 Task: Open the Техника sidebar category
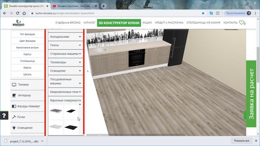click(27, 85)
